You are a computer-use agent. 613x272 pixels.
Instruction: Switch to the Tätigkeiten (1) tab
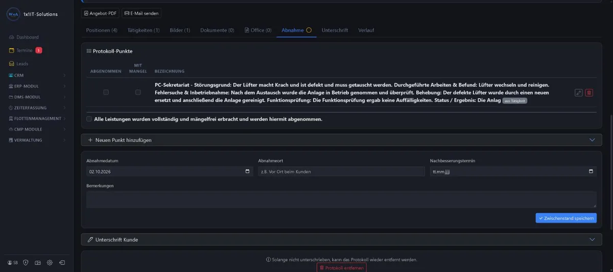(144, 30)
